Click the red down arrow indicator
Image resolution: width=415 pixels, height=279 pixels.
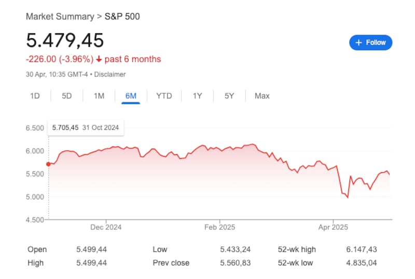pos(99,59)
